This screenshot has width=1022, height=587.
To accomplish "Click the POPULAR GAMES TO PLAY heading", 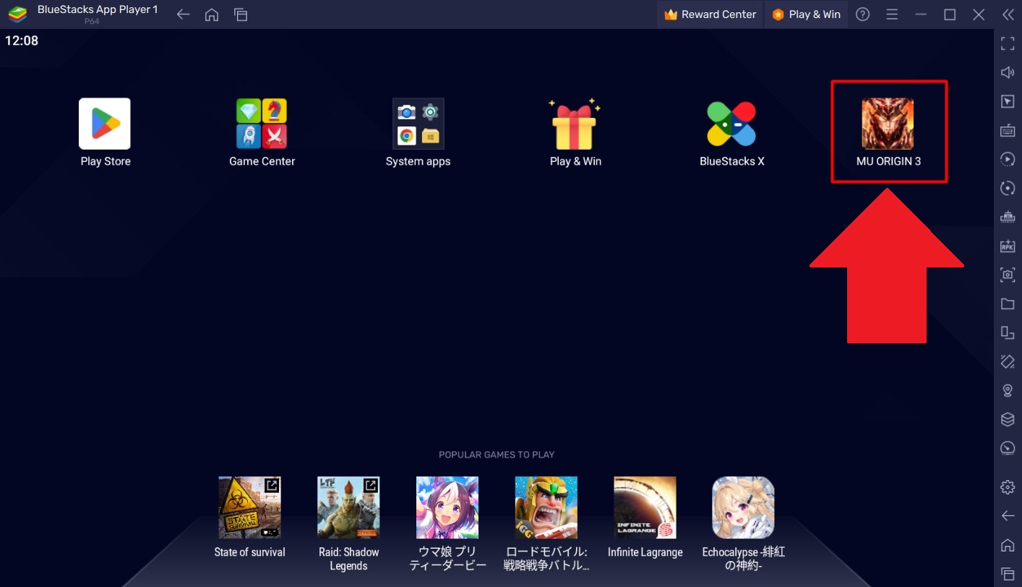I will click(497, 455).
